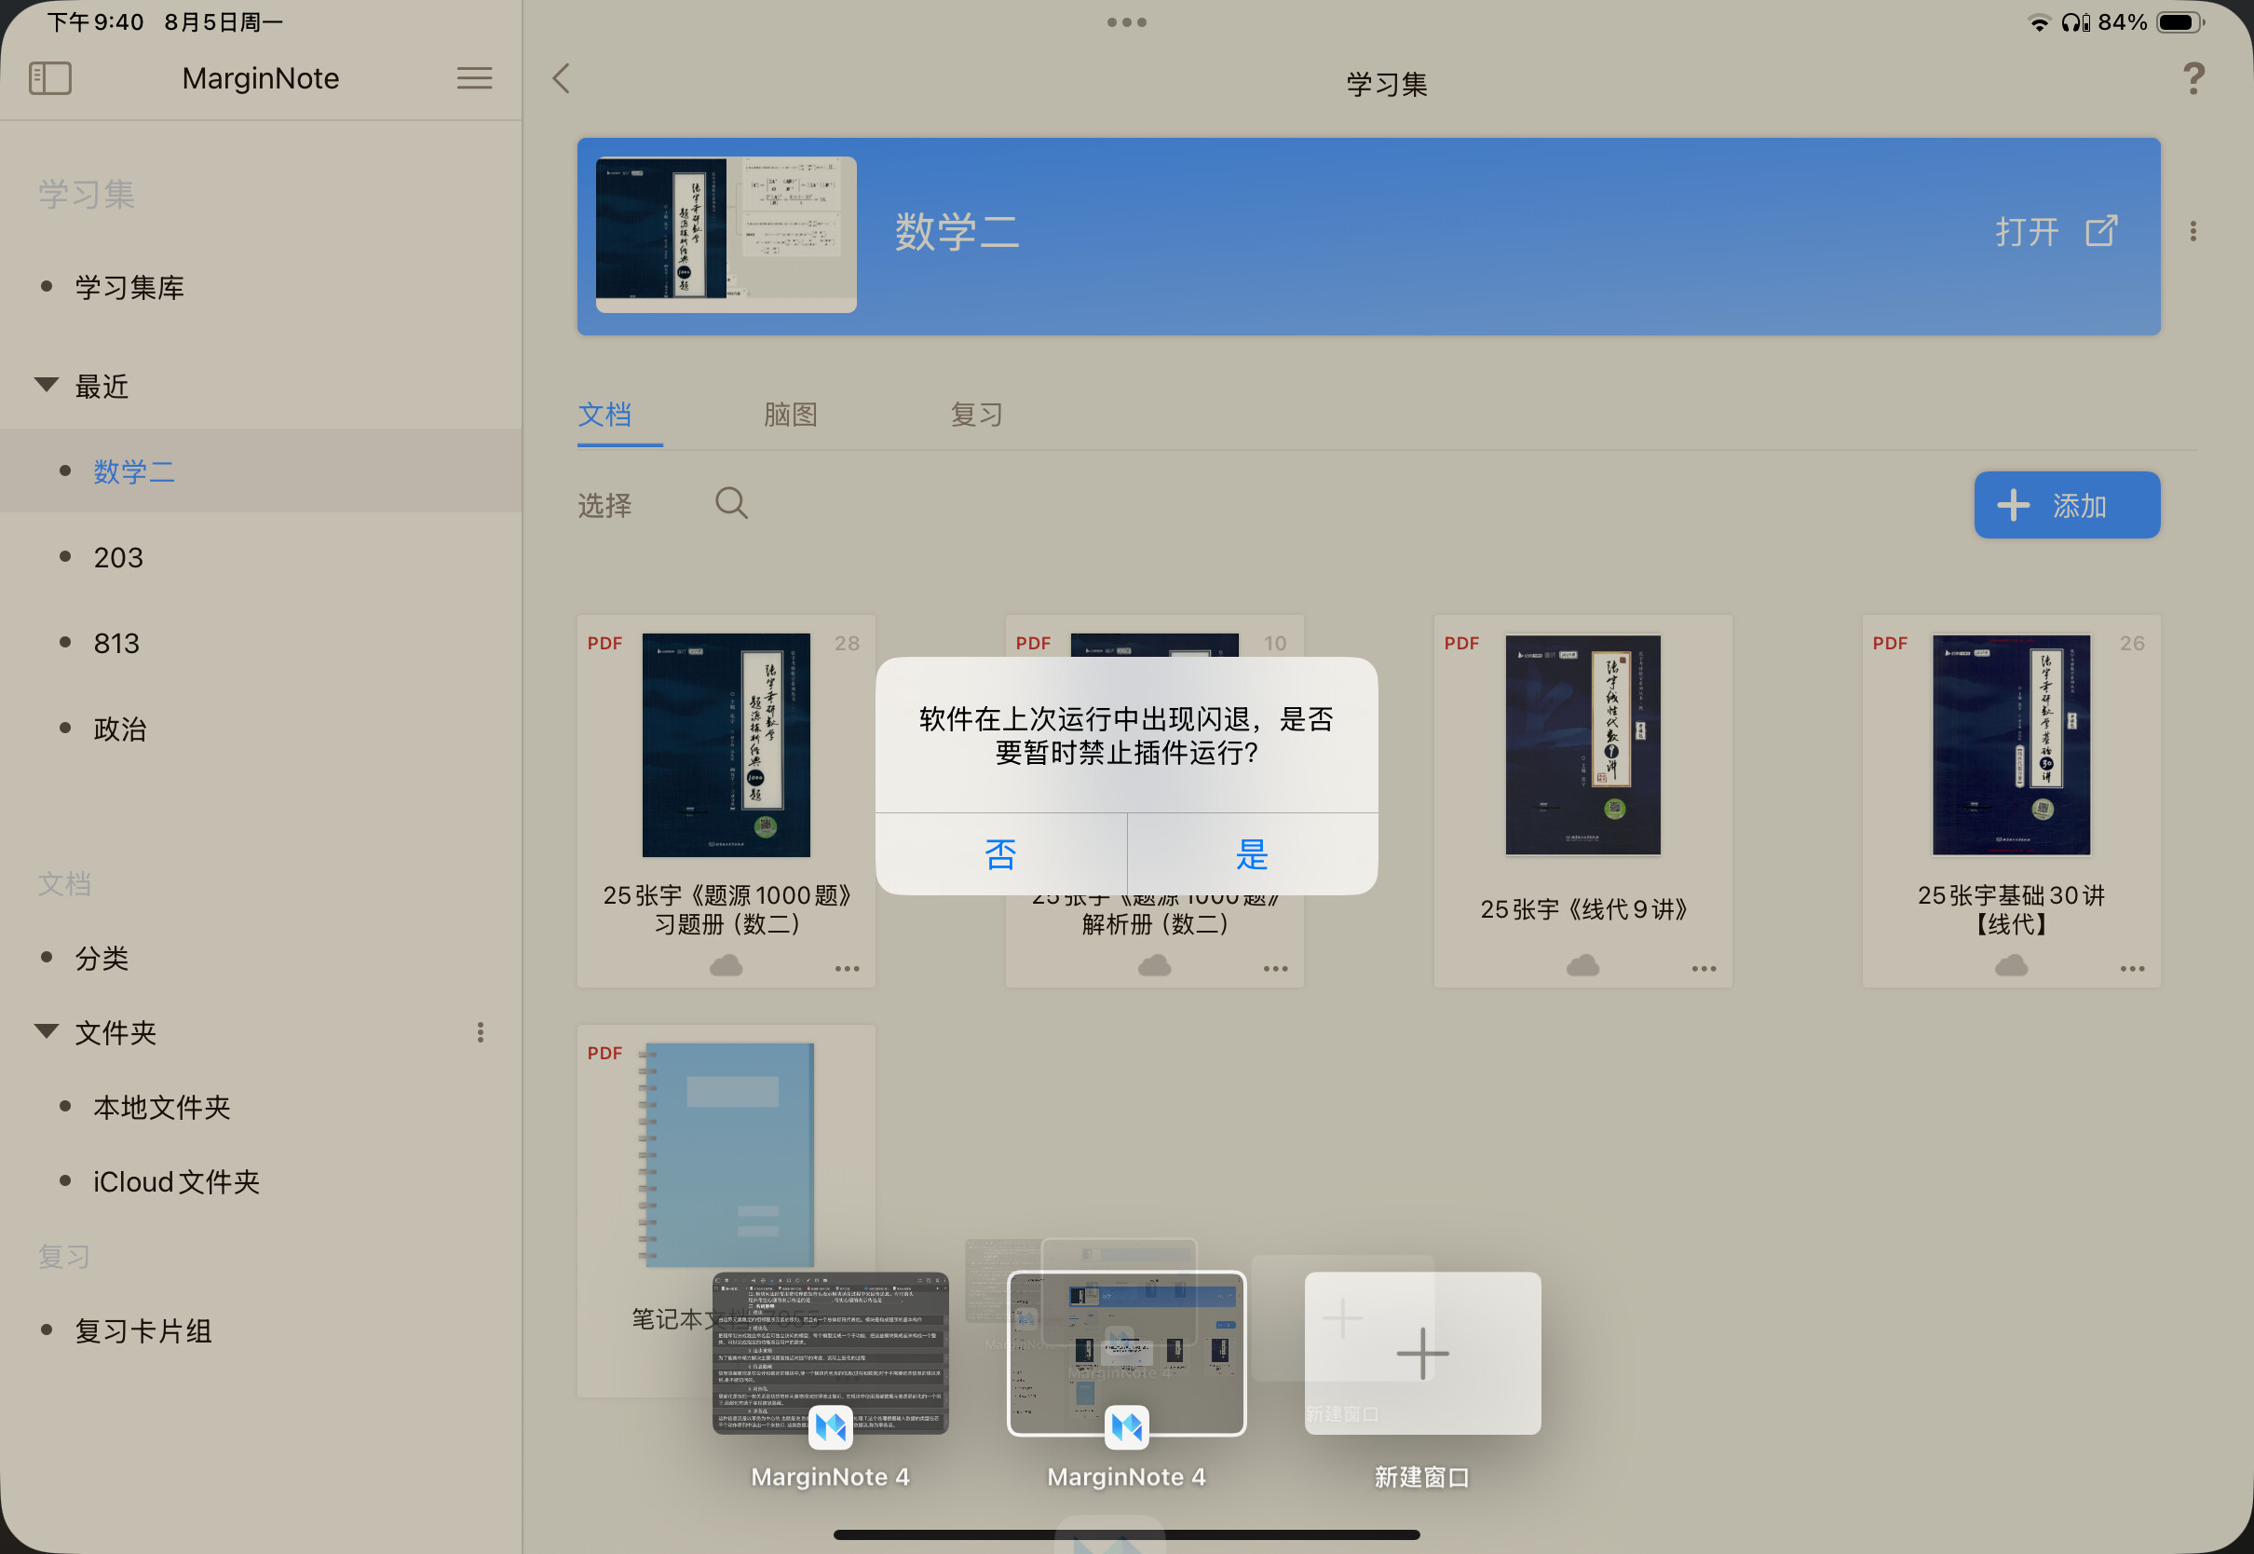Open more options for 25张宇基础30讲【线代】
The width and height of the screenshot is (2254, 1554).
(2131, 969)
